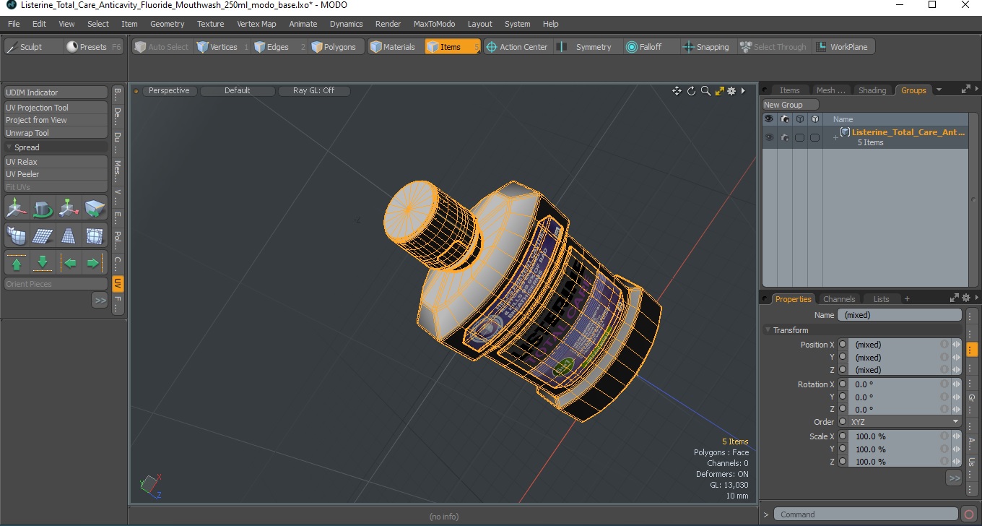Click the Name field showing (mixed)
This screenshot has width=982, height=526.
899,315
